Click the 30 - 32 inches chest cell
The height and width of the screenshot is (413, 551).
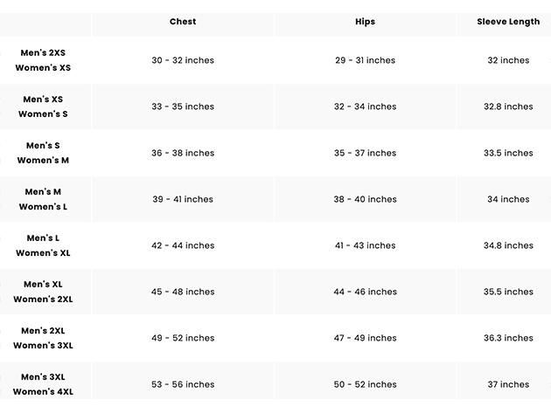183,60
